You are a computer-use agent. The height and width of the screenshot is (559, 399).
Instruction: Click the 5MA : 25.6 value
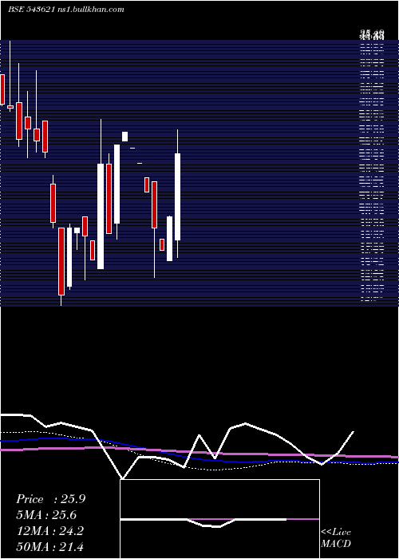pos(46,515)
